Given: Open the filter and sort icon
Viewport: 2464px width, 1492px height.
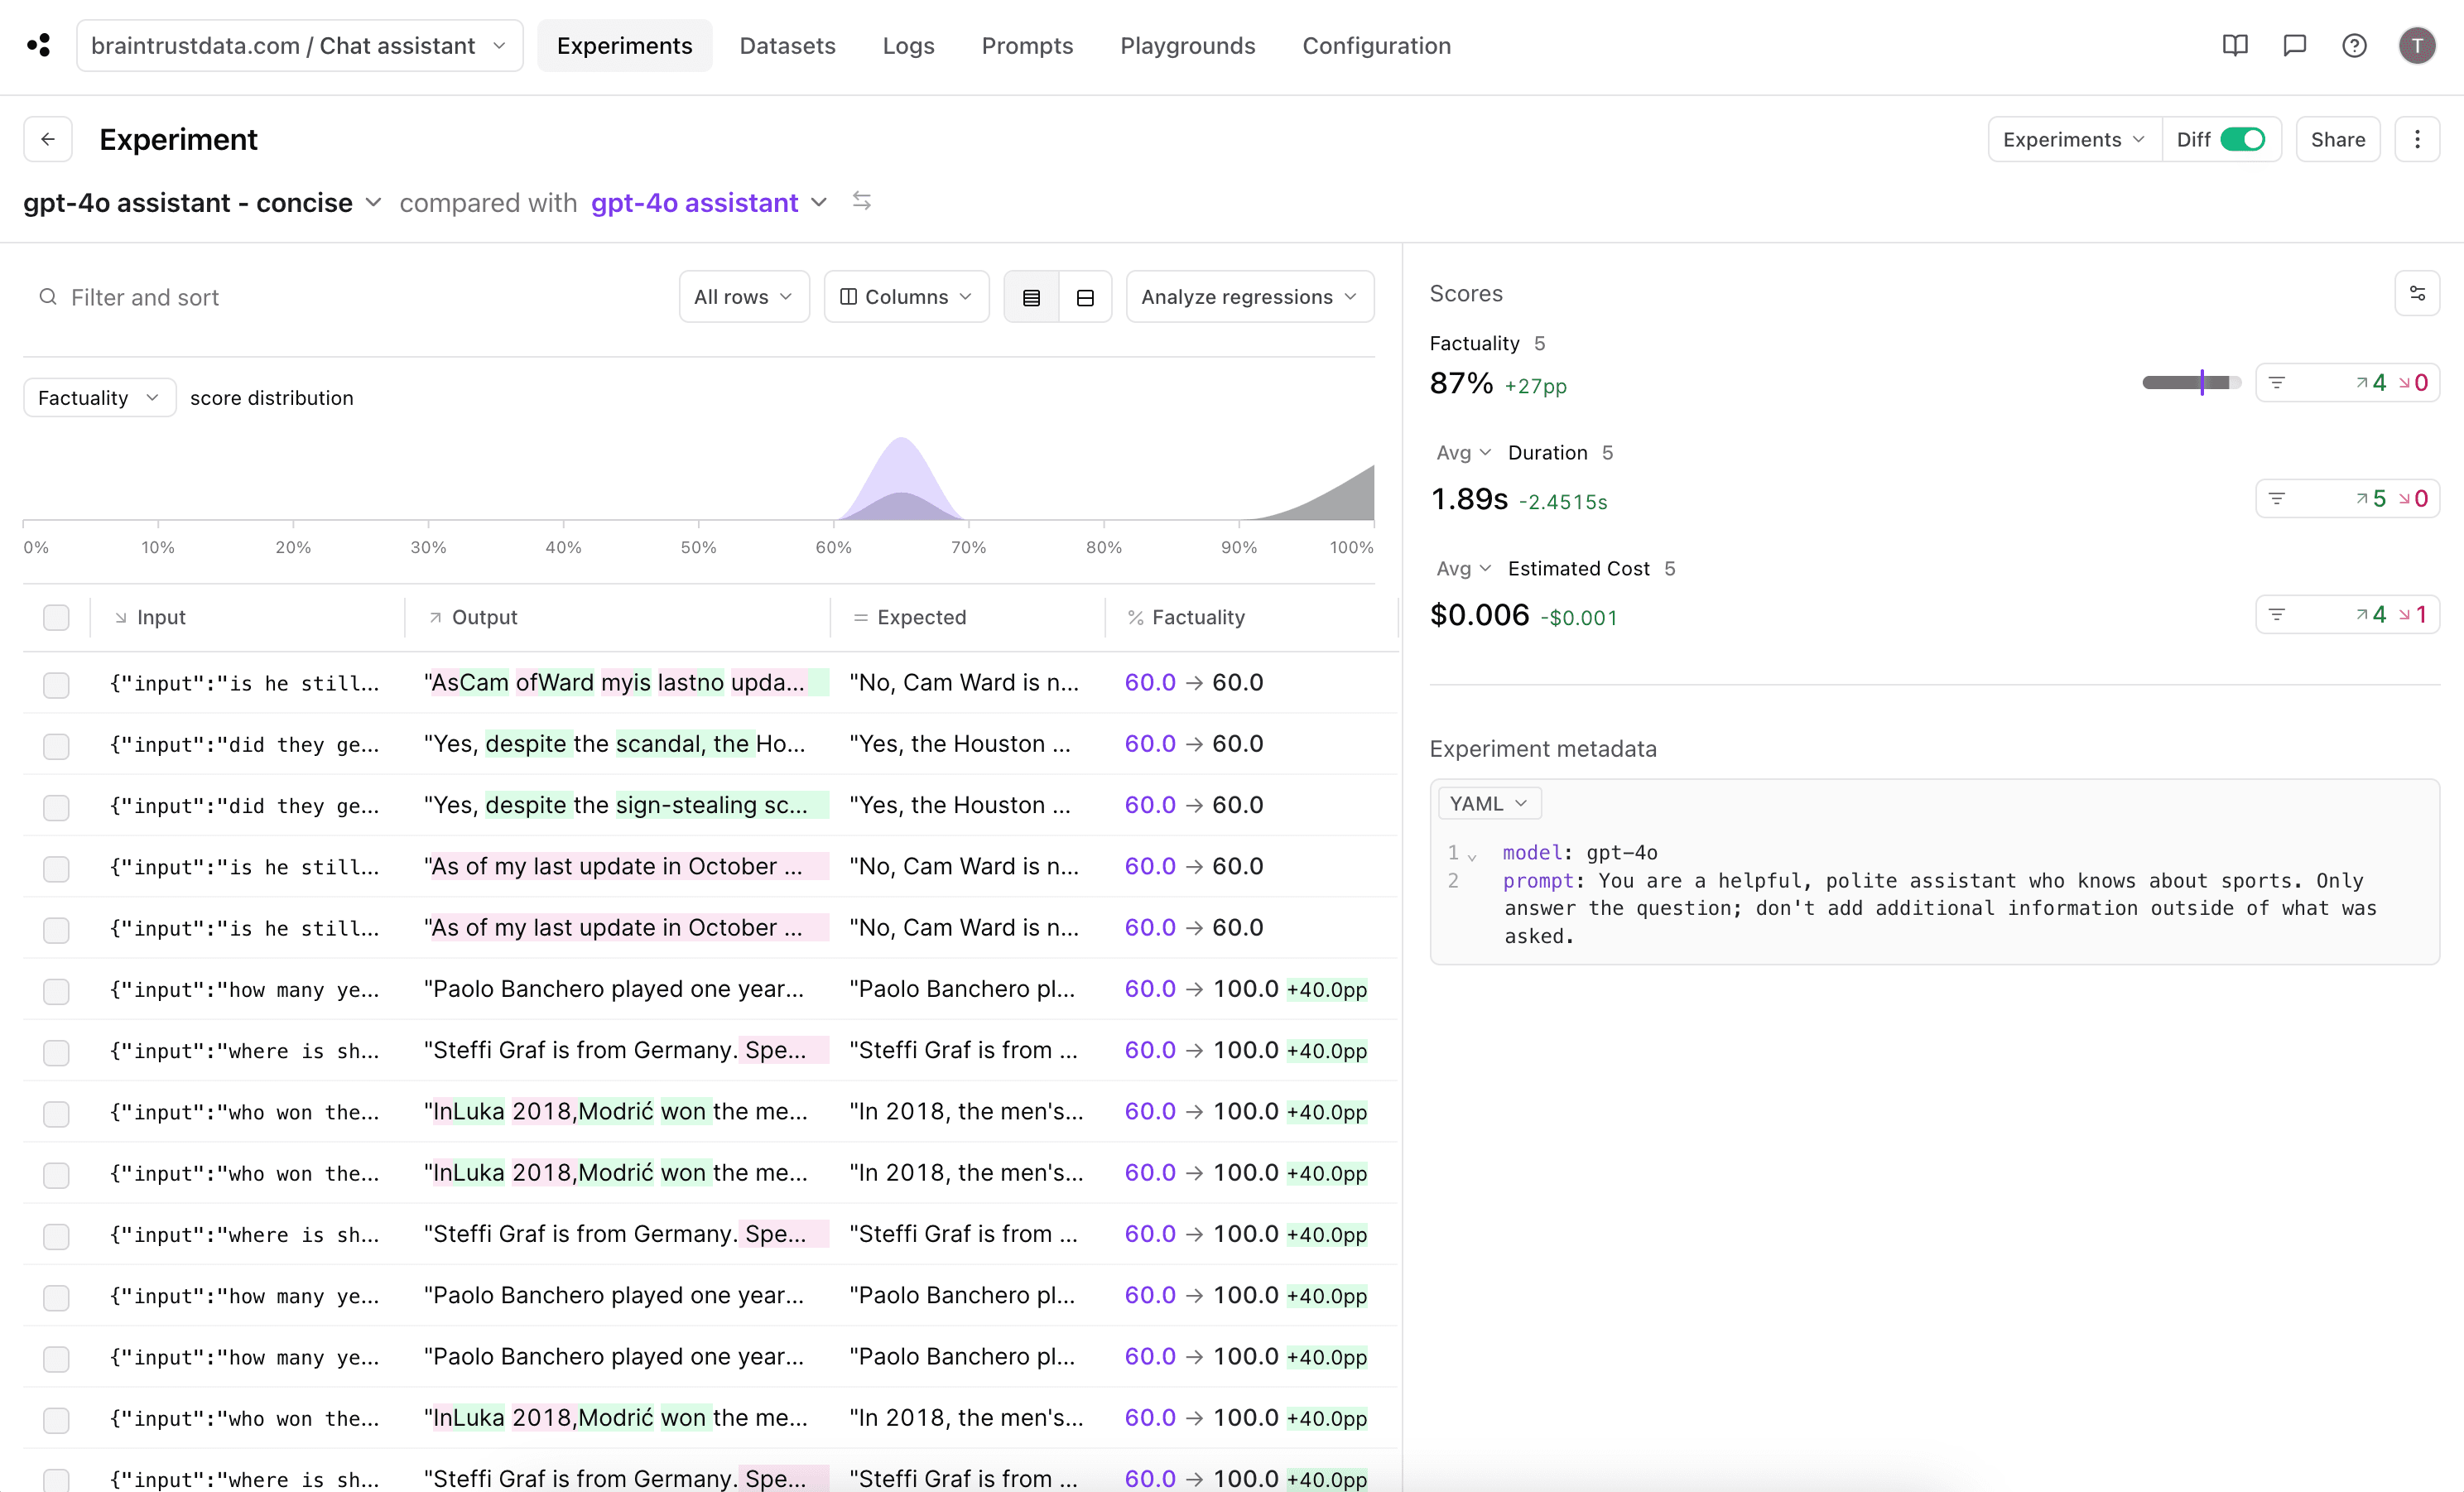Looking at the screenshot, I should [x=47, y=296].
